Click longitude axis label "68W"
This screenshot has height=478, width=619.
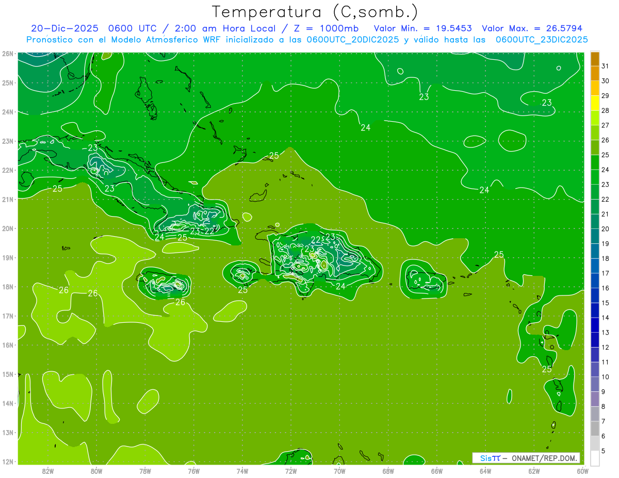tap(388, 471)
